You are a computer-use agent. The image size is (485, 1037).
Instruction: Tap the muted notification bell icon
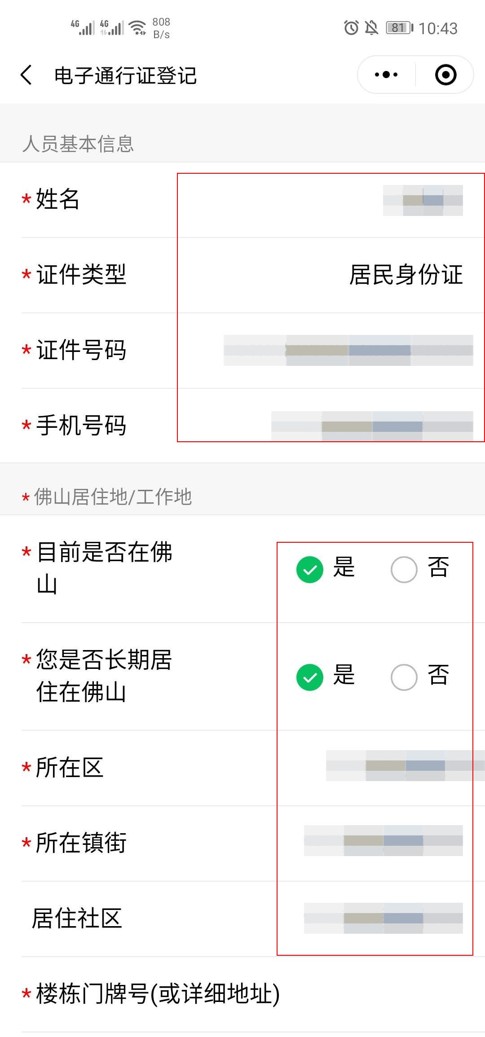[x=371, y=28]
